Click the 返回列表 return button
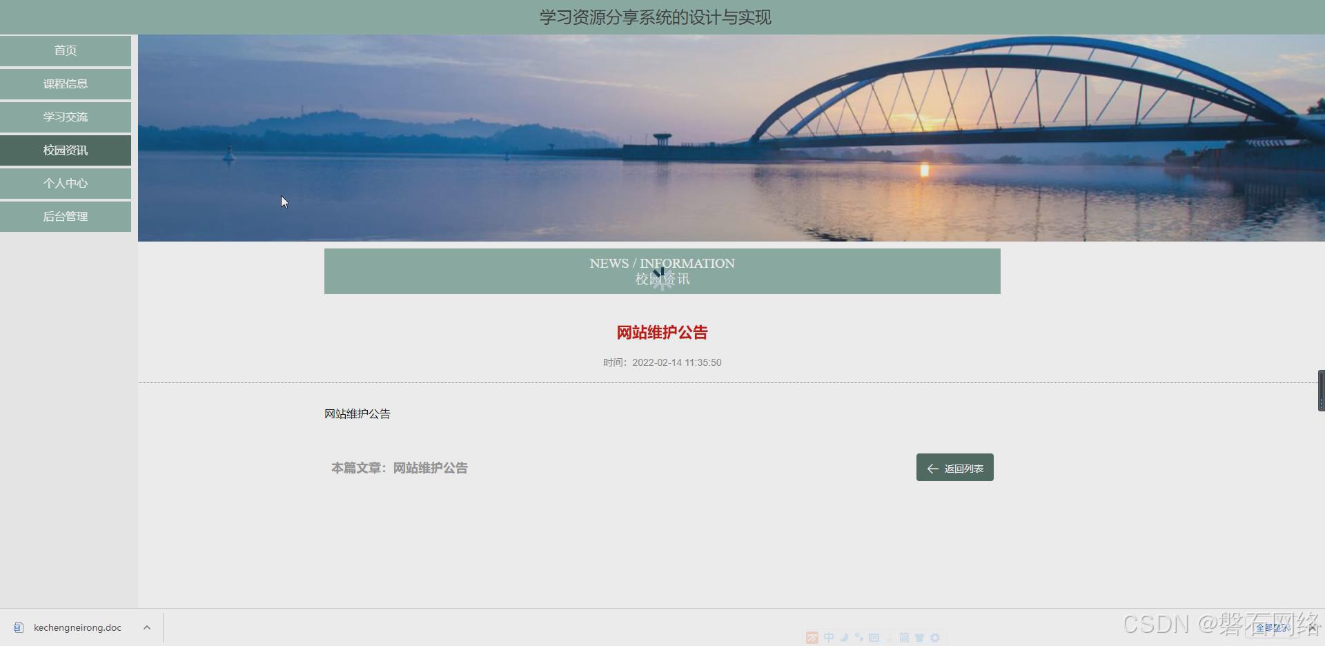Screen dimensions: 1325x646 [954, 467]
